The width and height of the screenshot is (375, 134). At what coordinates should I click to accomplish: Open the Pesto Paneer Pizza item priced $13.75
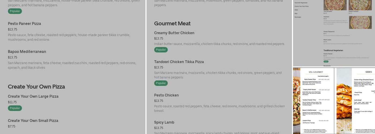click(25, 24)
